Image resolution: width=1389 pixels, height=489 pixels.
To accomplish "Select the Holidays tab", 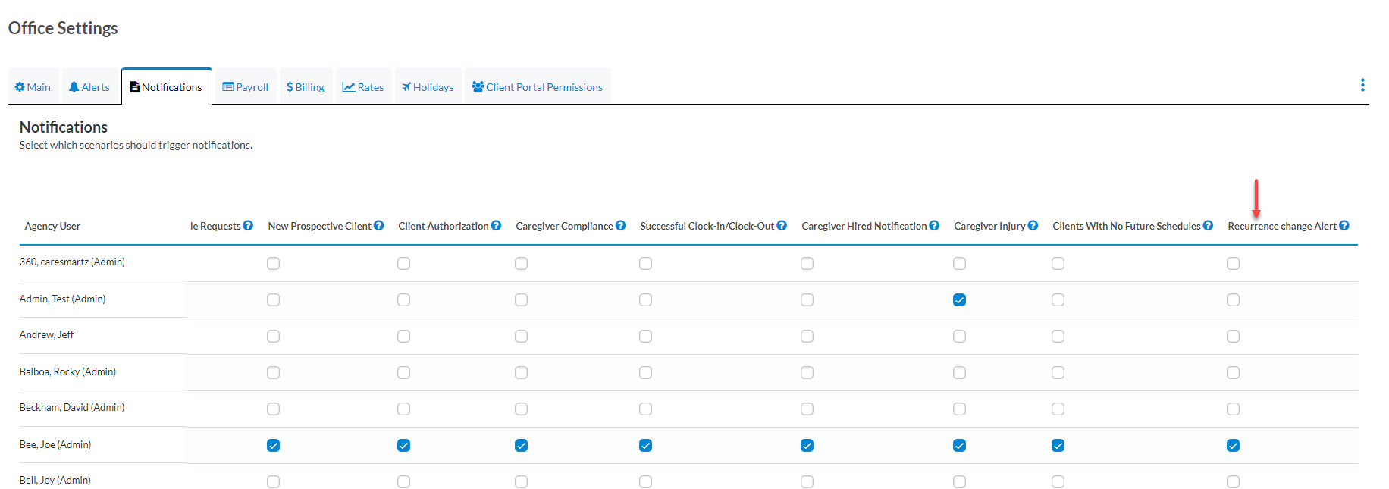I will 428,87.
